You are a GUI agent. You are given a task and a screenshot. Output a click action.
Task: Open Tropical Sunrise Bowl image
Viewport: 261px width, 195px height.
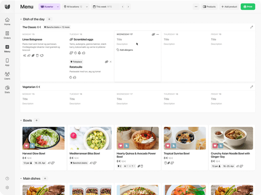tap(185, 138)
